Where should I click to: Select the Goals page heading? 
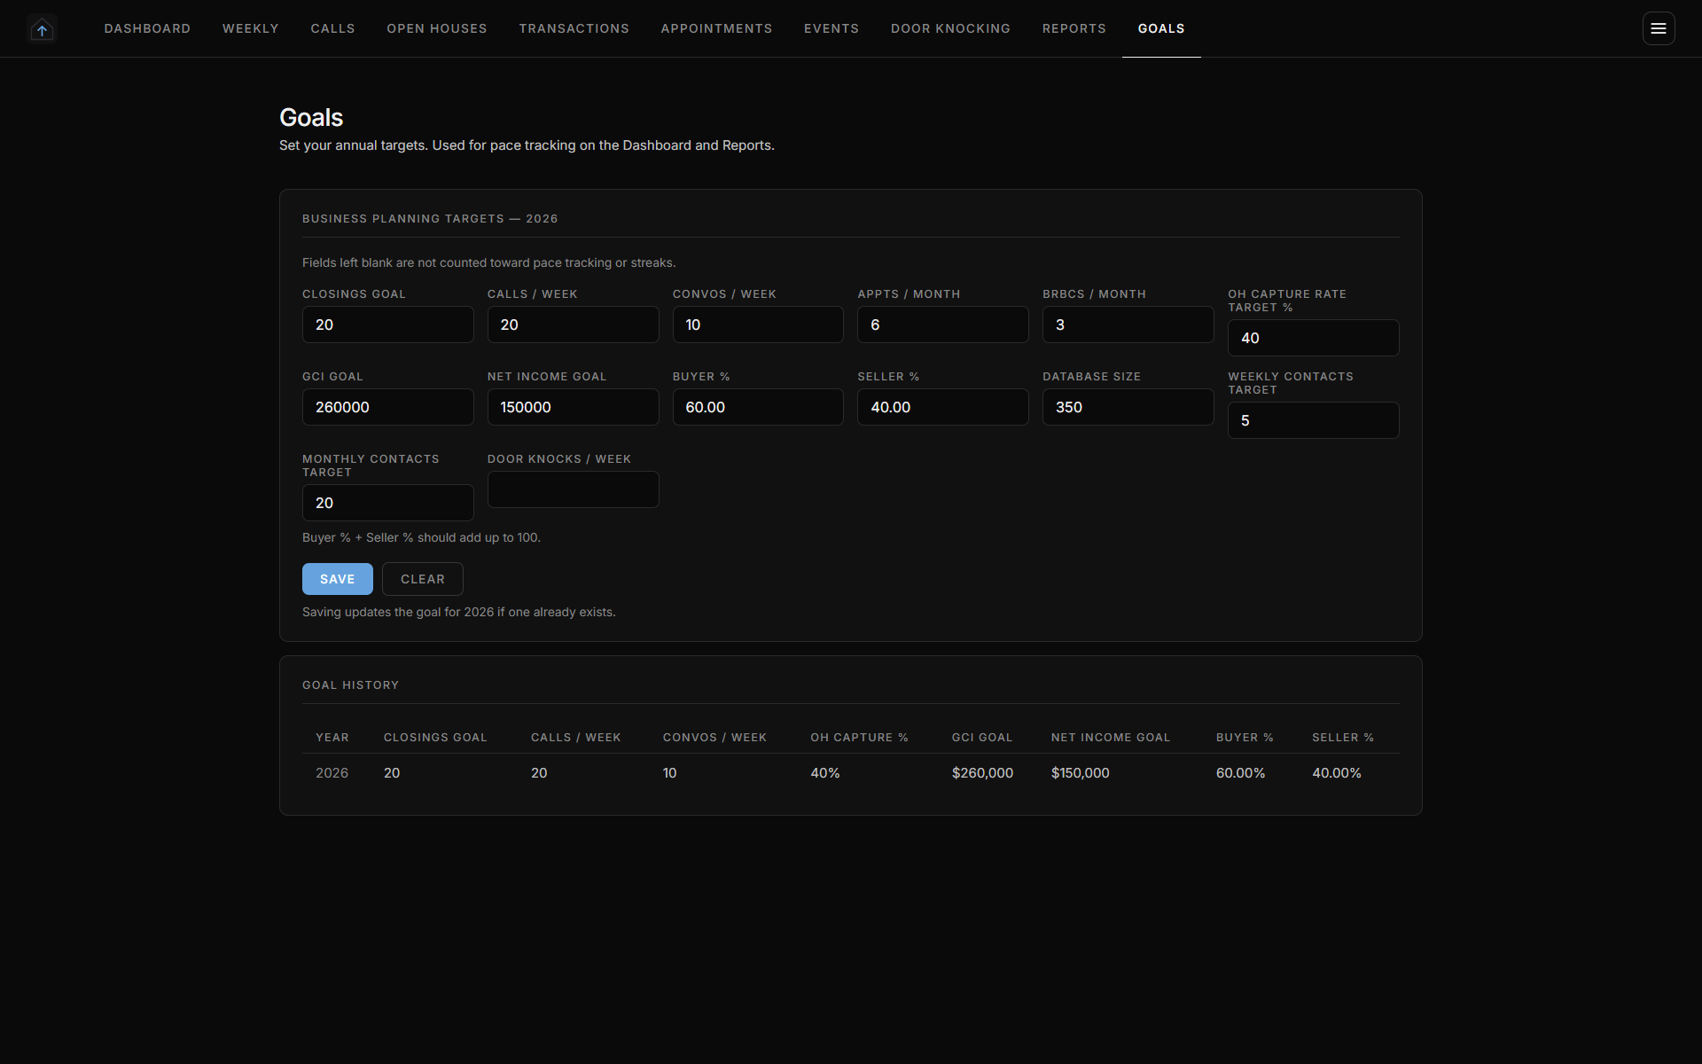coord(311,117)
